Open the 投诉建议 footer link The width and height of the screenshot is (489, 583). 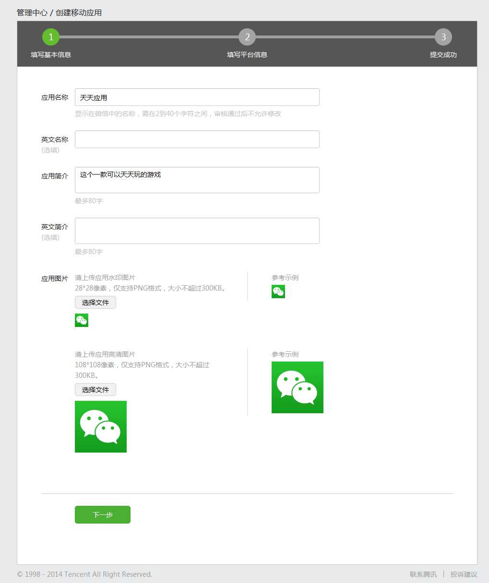tap(464, 574)
